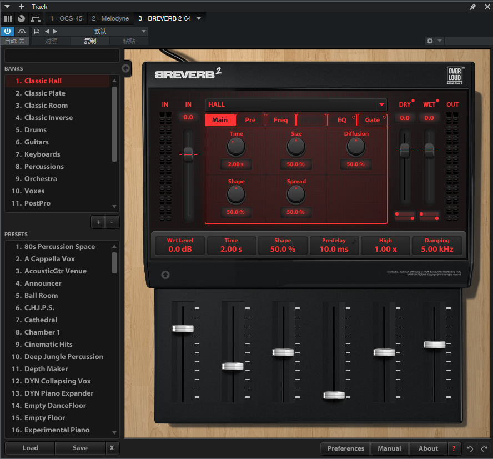Screen dimensions: 493x459
Task: Collapse the preset browser side panel
Action: (126, 68)
